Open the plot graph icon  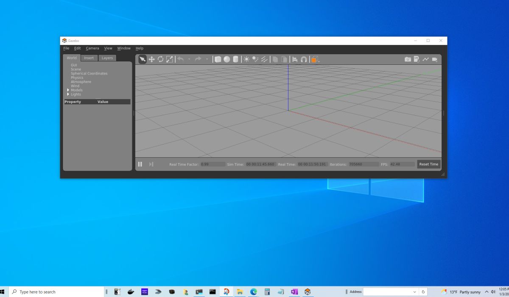coord(425,59)
